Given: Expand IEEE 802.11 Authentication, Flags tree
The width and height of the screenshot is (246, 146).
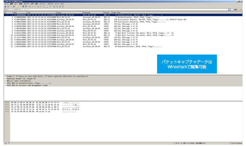Looking at the screenshot, I should (5, 83).
